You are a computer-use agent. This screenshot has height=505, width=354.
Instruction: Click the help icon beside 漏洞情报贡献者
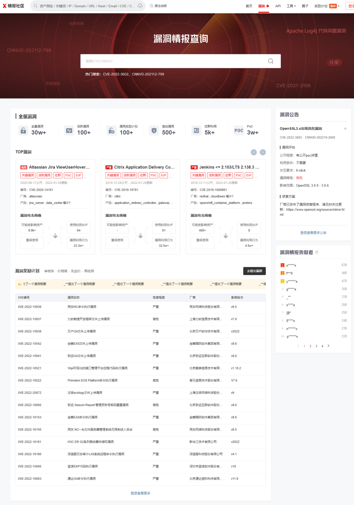click(x=317, y=252)
